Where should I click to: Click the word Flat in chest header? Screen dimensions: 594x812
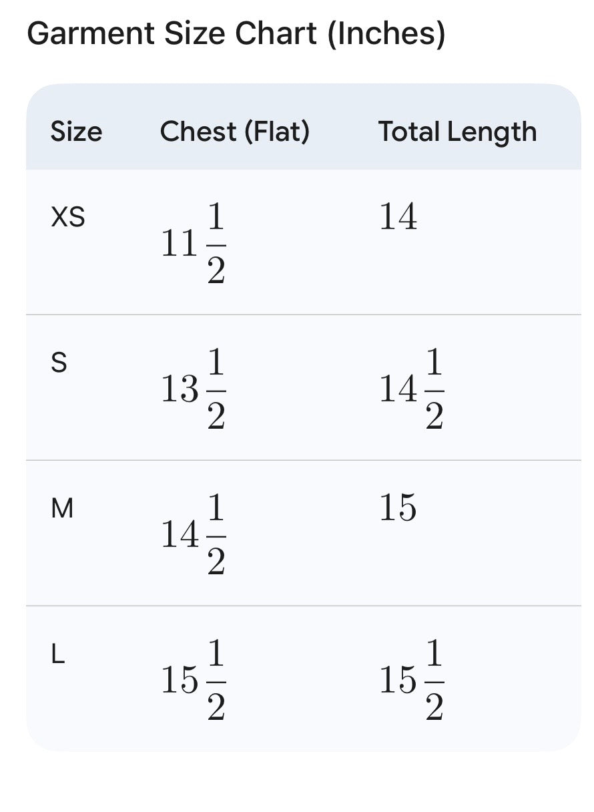point(276,132)
